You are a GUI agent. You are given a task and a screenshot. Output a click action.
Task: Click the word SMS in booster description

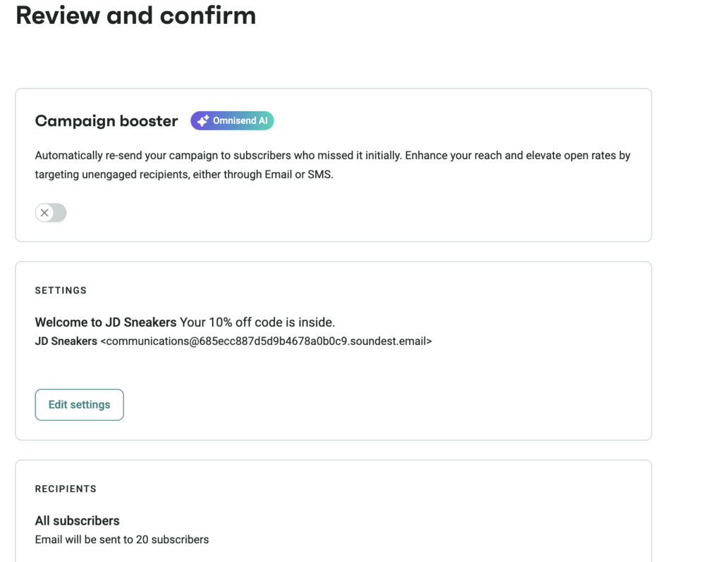tap(319, 175)
